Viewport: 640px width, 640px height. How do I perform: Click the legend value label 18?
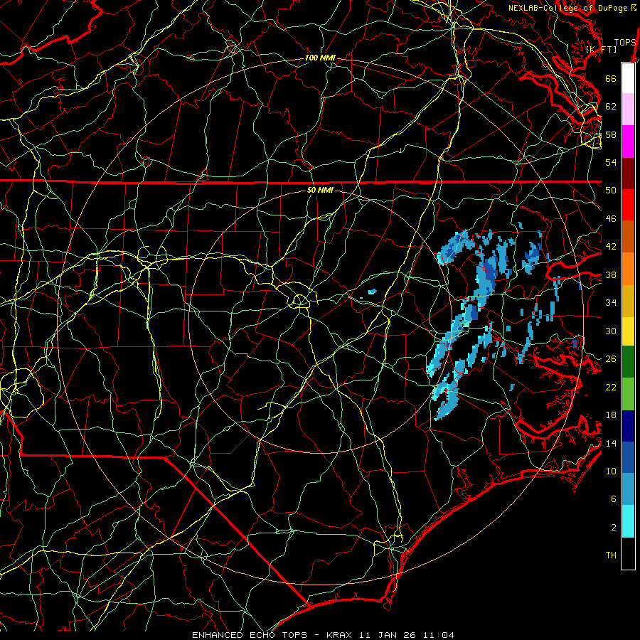coord(611,415)
